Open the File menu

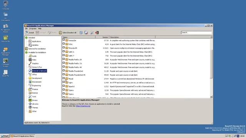click(26, 29)
